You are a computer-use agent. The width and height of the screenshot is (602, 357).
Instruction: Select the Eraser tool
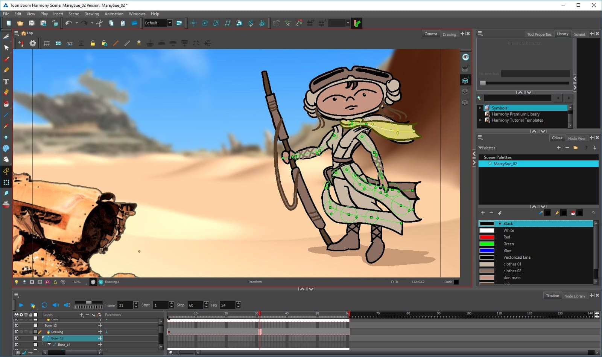[x=6, y=92]
